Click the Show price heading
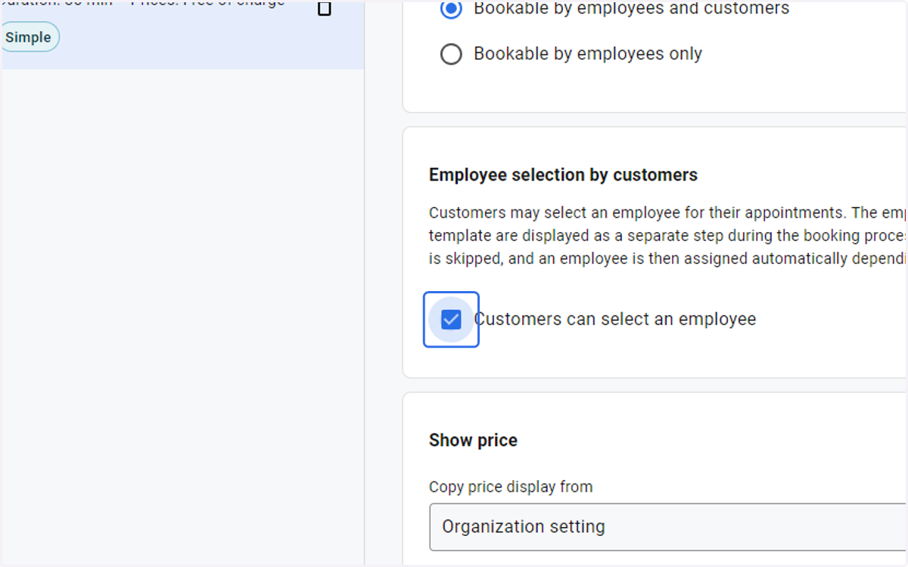Screen dimensions: 908x567 coord(473,441)
